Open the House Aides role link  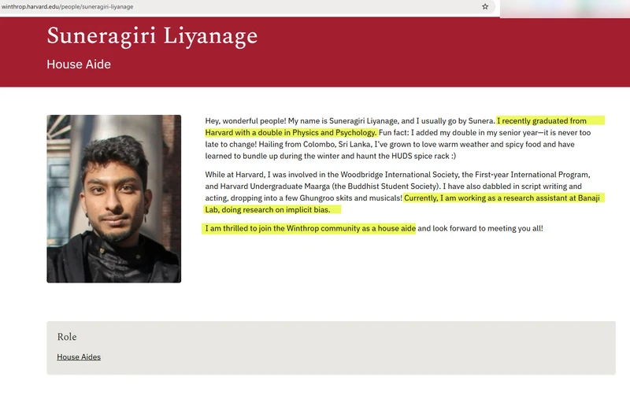pos(79,357)
